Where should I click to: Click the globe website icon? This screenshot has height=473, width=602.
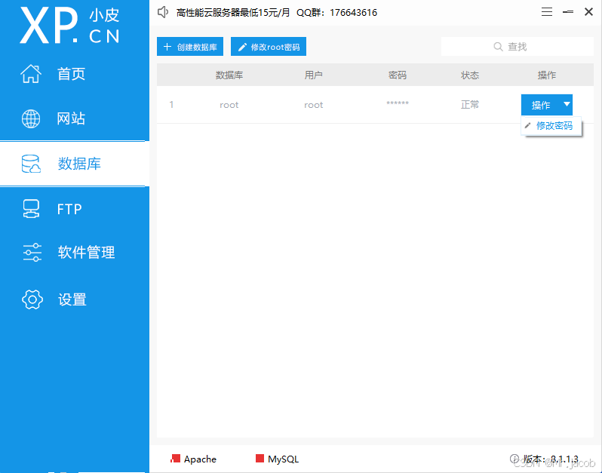coord(31,118)
